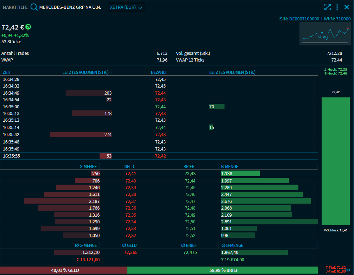The image size is (354, 275).
Task: Open the intraday mini chart thumbnail
Action: [x=325, y=34]
